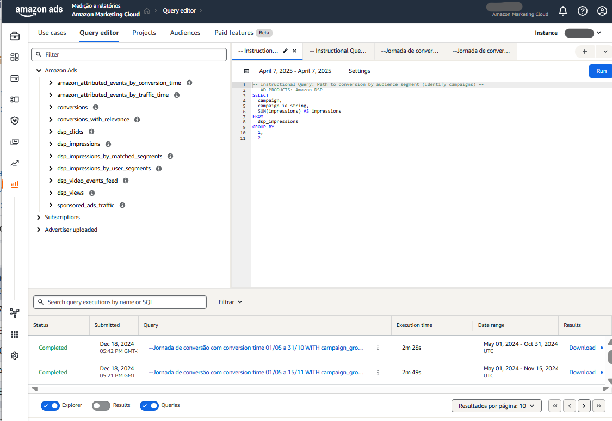Jump to first results page

pos(555,406)
